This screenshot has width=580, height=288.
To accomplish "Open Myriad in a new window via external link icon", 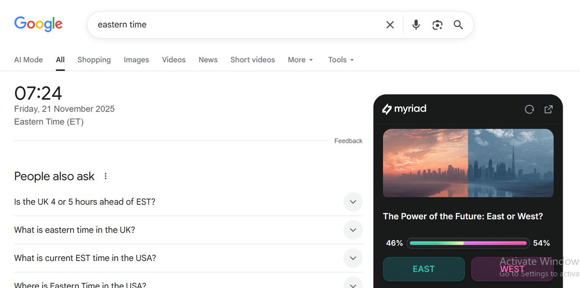I will (548, 109).
